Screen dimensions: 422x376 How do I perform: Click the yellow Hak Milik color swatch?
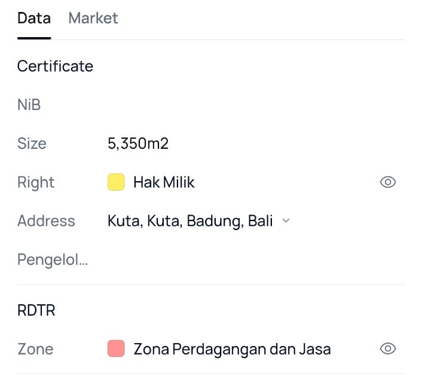pyautogui.click(x=116, y=182)
